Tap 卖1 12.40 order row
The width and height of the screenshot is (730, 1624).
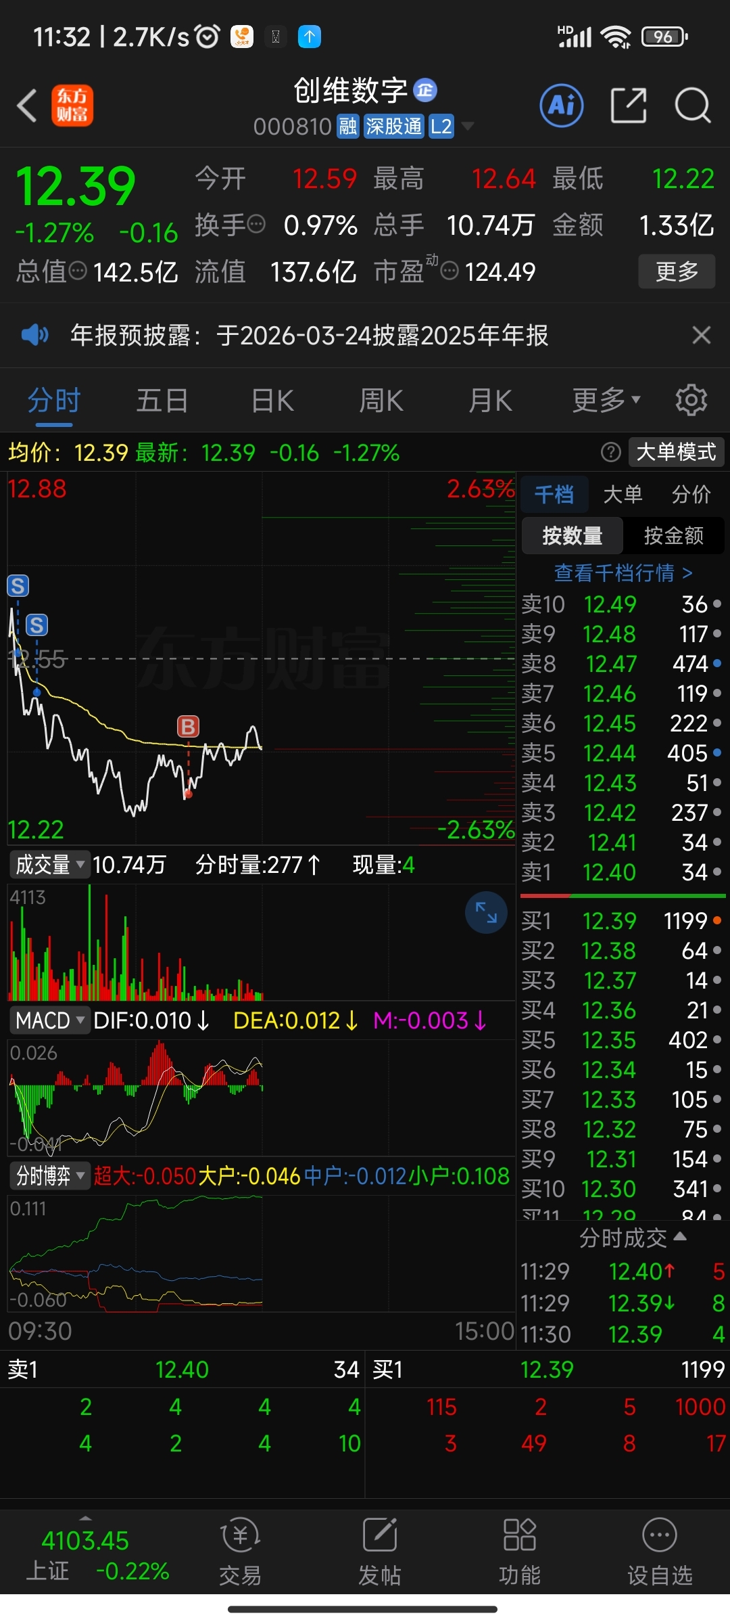623,872
